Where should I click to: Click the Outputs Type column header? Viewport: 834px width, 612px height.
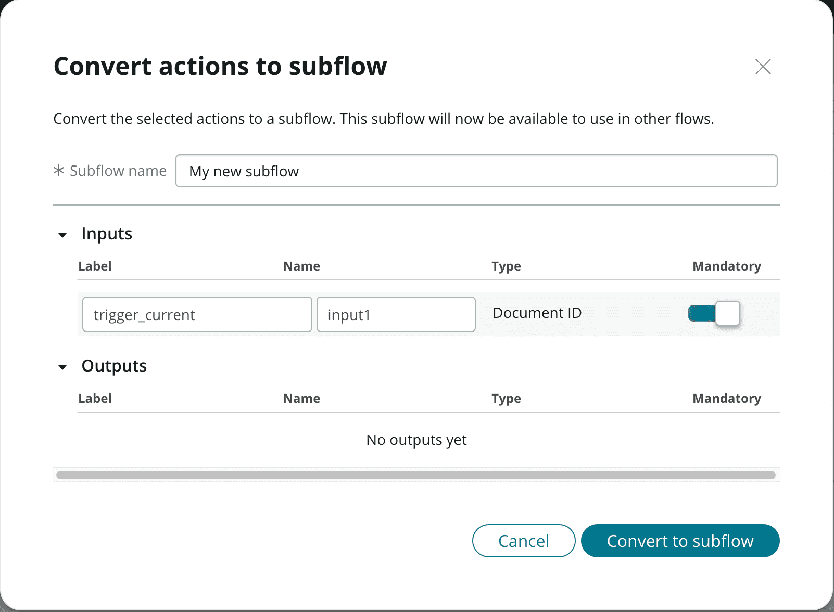(x=506, y=398)
